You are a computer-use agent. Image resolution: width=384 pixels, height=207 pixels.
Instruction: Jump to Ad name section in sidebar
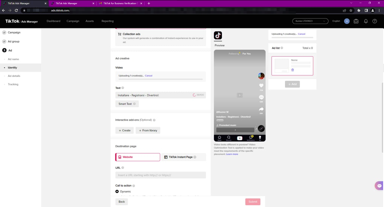coord(13,59)
